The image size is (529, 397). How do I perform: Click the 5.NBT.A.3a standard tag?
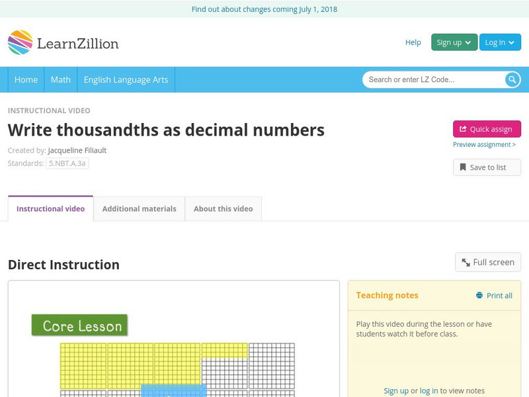67,163
